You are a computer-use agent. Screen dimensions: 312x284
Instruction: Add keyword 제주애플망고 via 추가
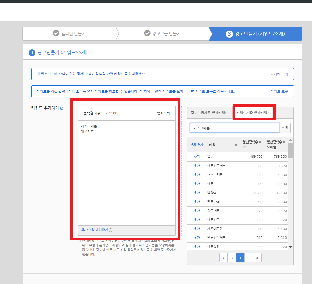(x=197, y=229)
